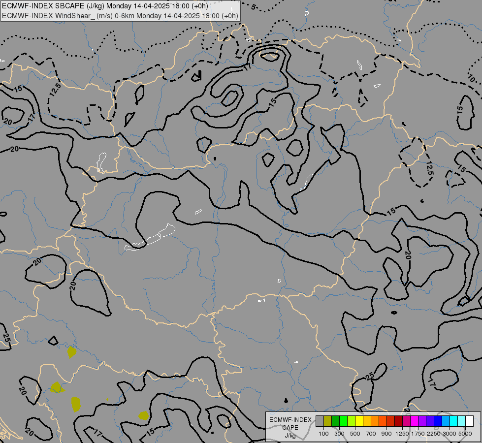Click the olive swatch in CAPE legend

pyautogui.click(x=328, y=421)
